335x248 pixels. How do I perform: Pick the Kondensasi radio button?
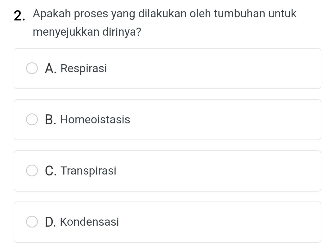point(32,222)
